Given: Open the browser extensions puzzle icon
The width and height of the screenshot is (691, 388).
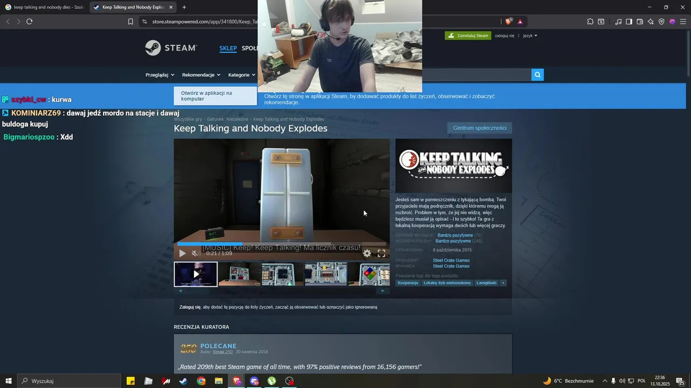Looking at the screenshot, I should coord(590,22).
